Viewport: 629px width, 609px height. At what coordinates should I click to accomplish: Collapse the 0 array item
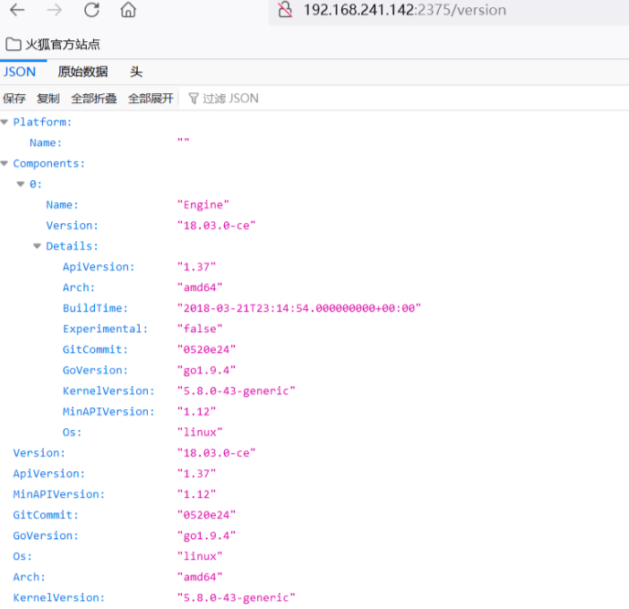[x=21, y=184]
